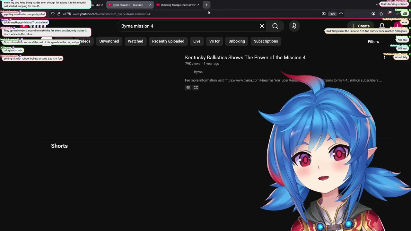Select the Recently uploaded chip
Viewport: 411px width, 231px height.
[168, 41]
